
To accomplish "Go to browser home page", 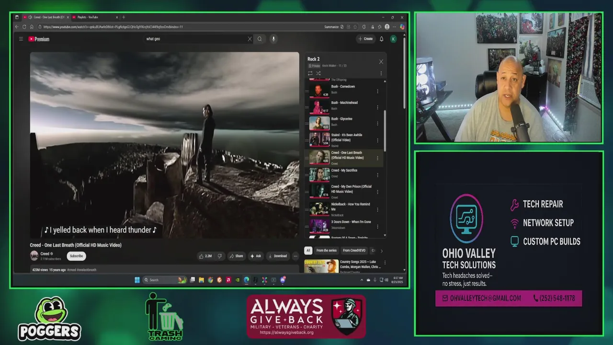I will click(x=31, y=27).
